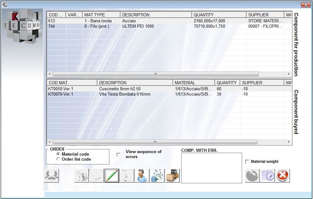Click the '00007 - FILOPRI...' supplier cell
313x199 pixels.
coord(265,26)
